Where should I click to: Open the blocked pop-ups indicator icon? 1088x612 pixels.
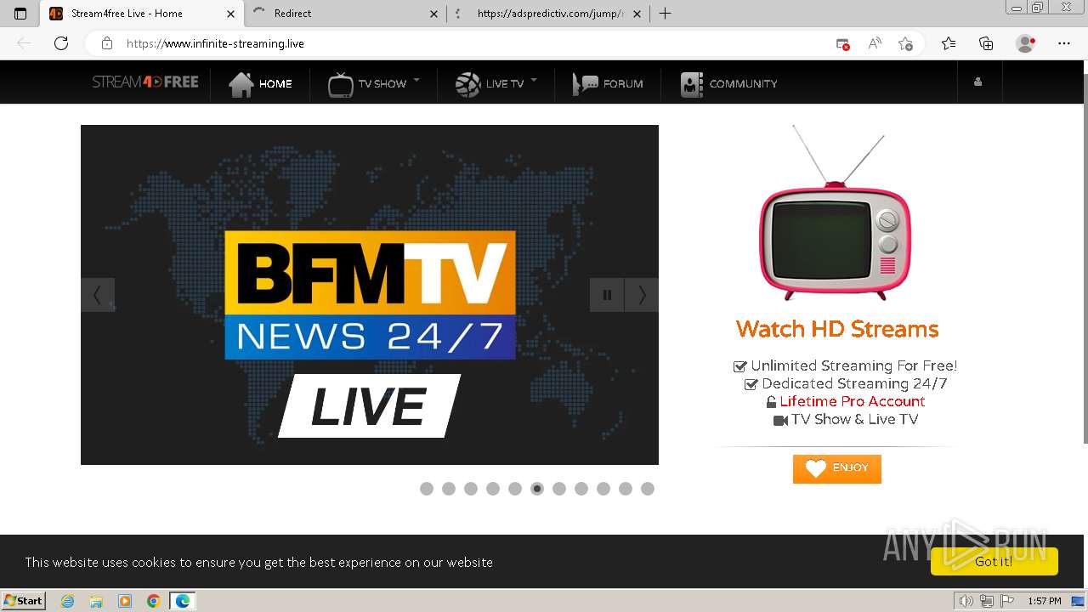pyautogui.click(x=842, y=43)
